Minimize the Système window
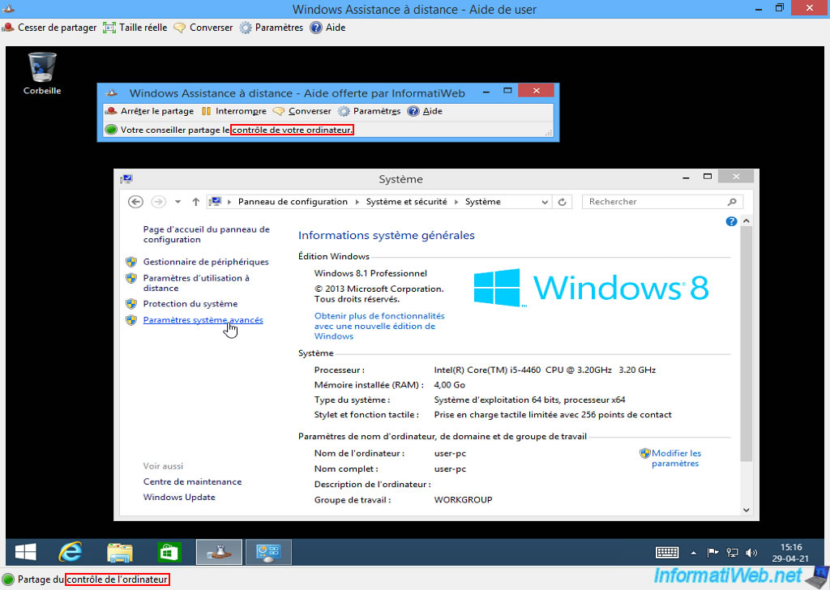 (686, 177)
